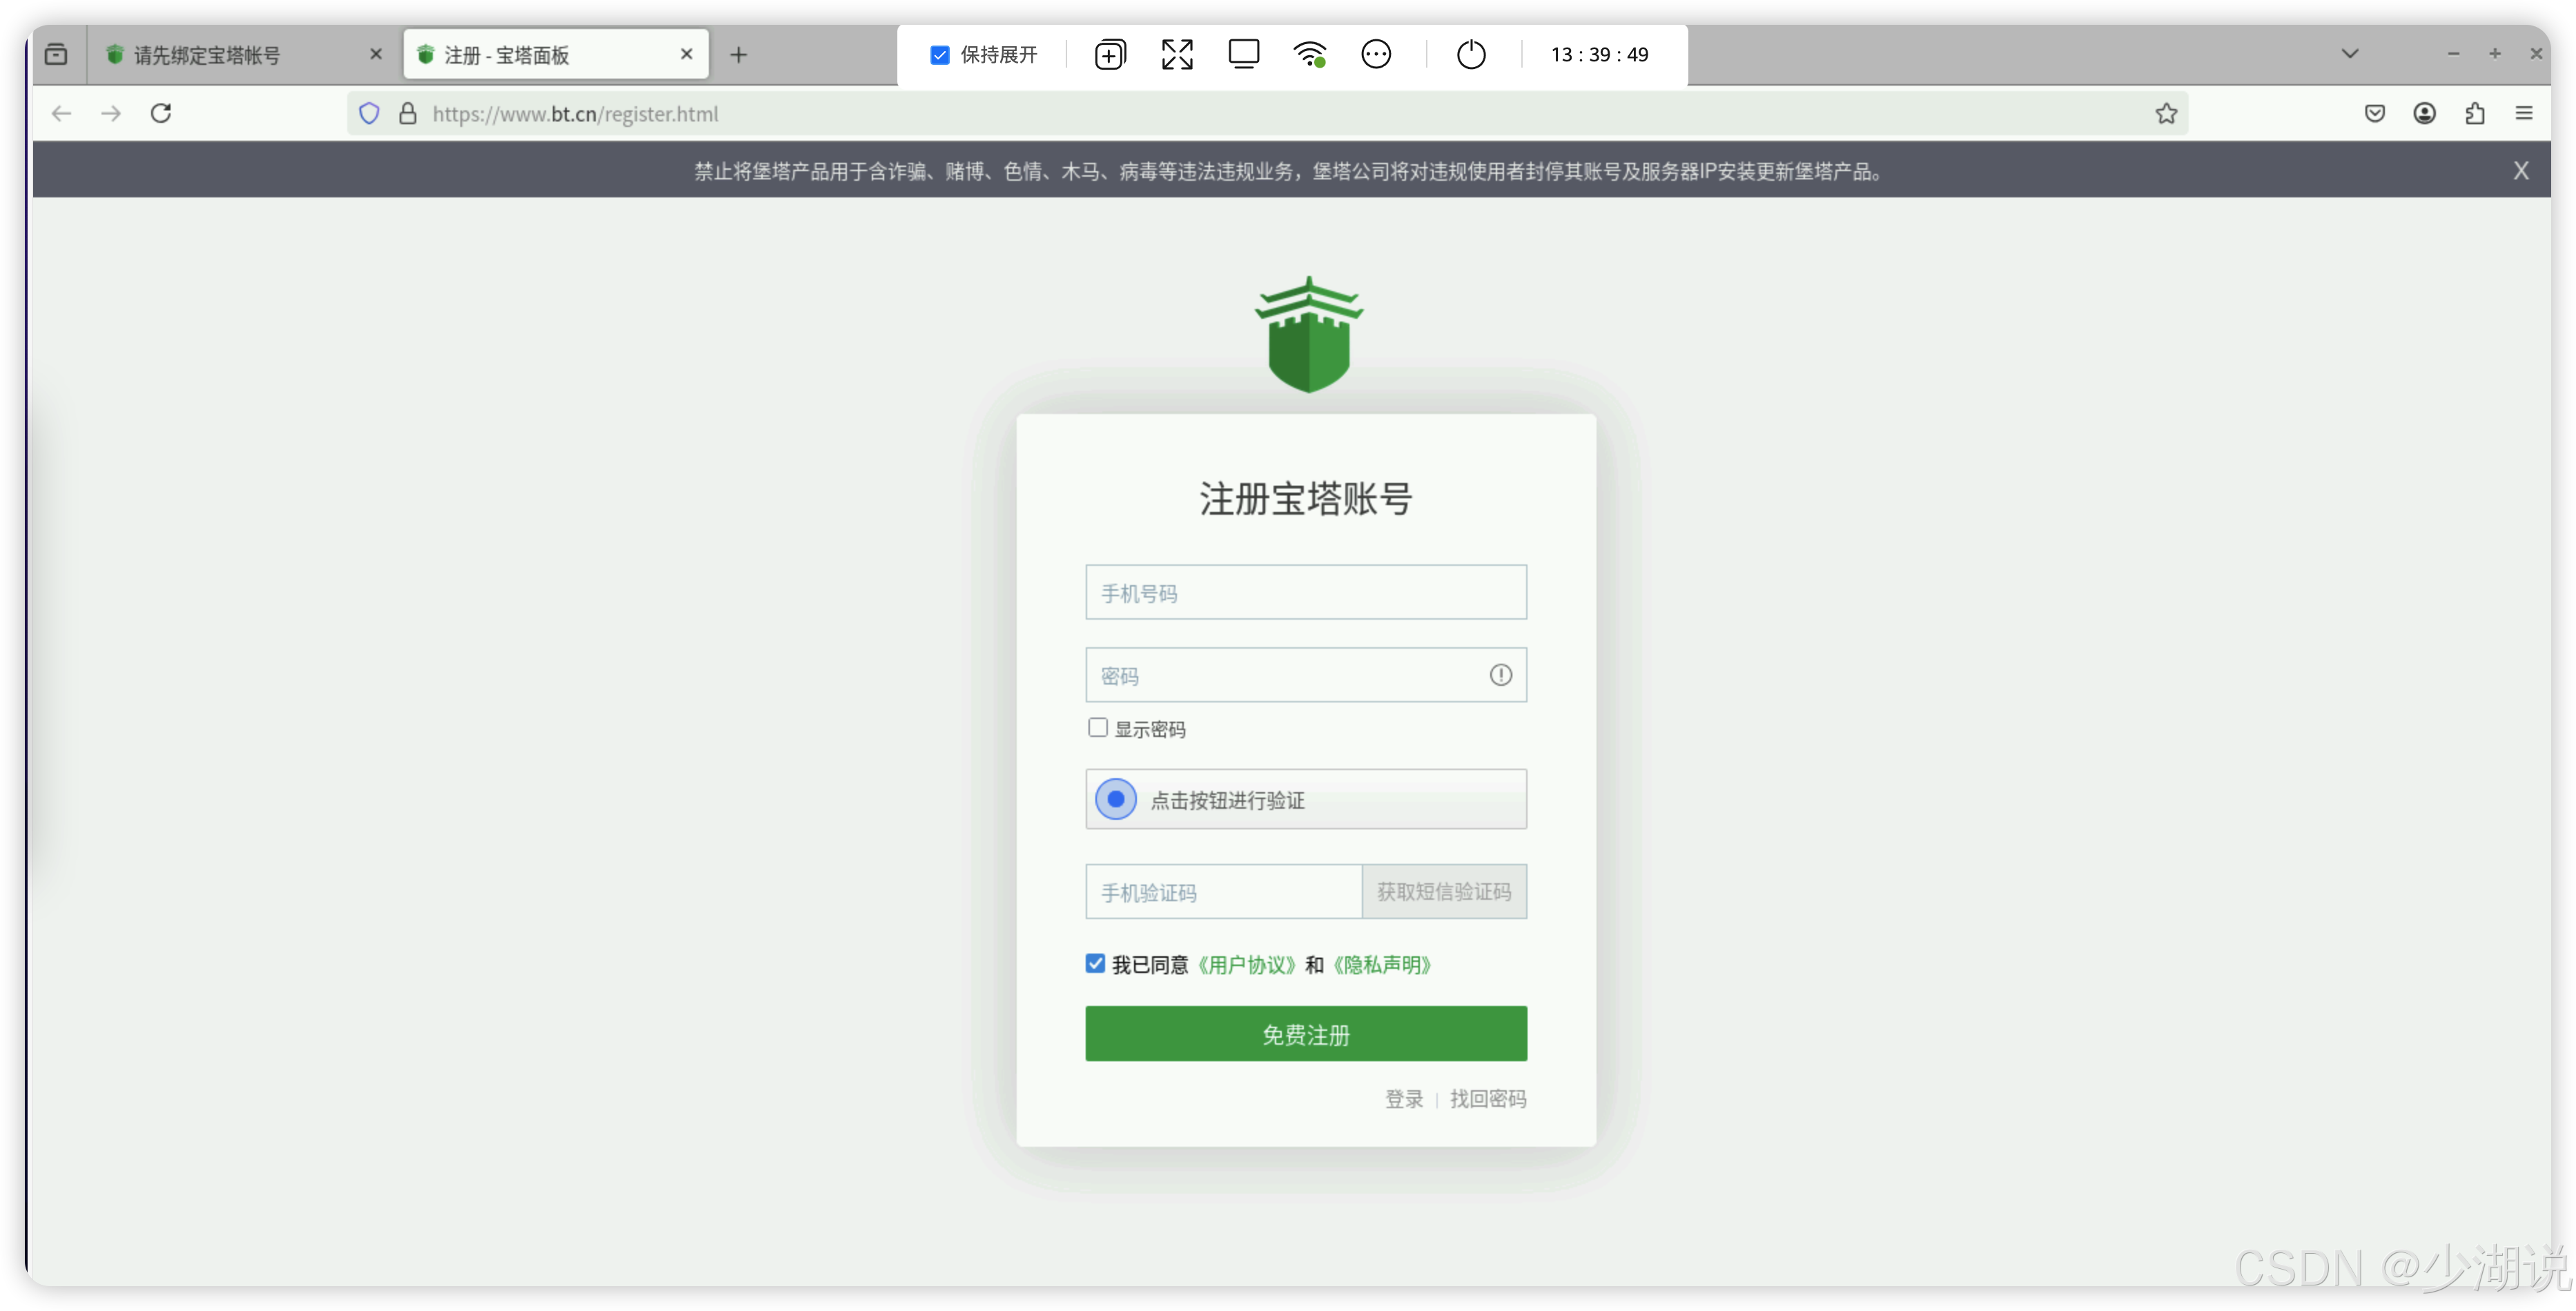Image resolution: width=2576 pixels, height=1311 pixels.
Task: Select the 点击按钮进行验证 radio button
Action: [x=1116, y=799]
